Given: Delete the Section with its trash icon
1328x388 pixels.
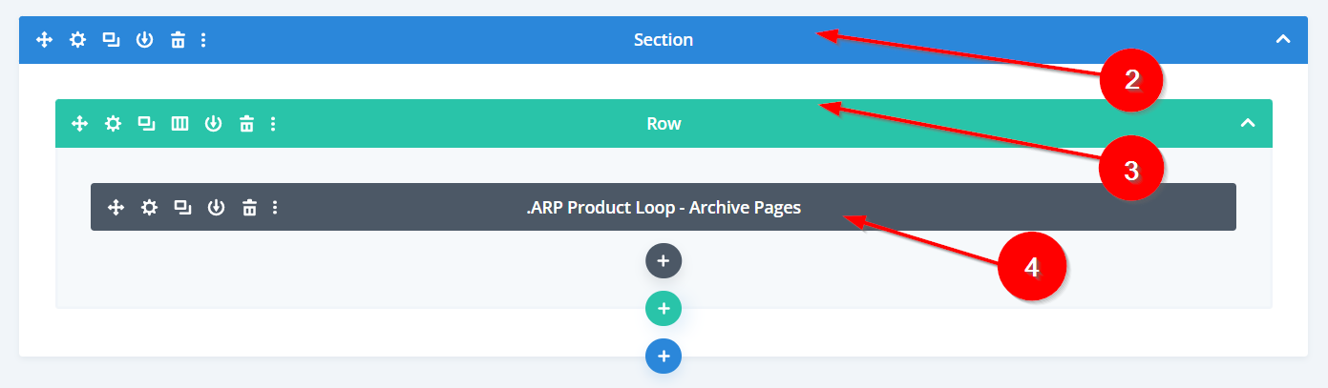Looking at the screenshot, I should click(178, 40).
